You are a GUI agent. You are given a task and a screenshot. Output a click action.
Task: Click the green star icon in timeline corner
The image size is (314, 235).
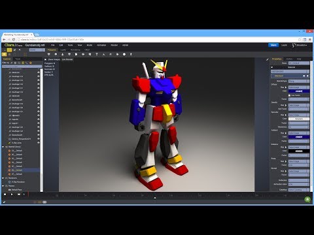307,199
